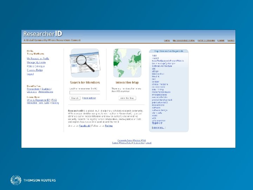Focus the Last Name search input field
Image resolution: width=253 pixels, height=190 pixels.
[x=85, y=93]
